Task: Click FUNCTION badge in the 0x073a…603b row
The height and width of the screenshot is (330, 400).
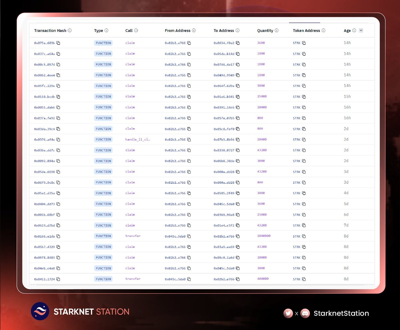Action: click(103, 43)
